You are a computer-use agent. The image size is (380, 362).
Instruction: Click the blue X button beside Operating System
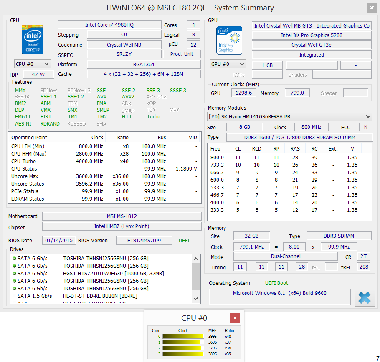[x=365, y=298]
